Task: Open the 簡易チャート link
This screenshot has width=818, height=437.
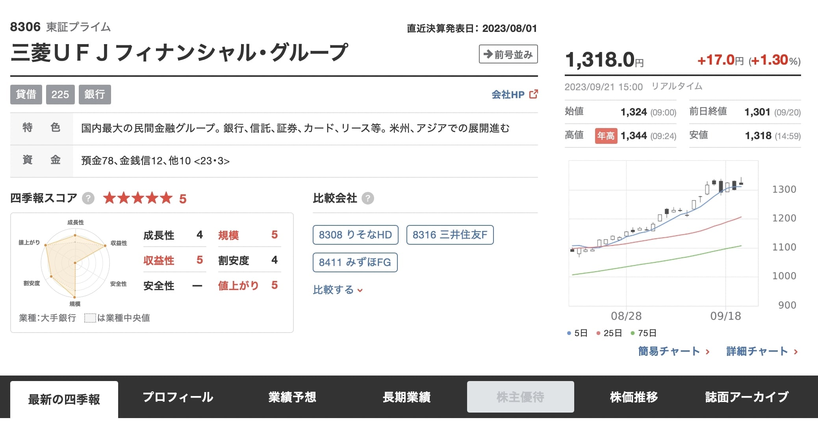Action: pyautogui.click(x=674, y=351)
